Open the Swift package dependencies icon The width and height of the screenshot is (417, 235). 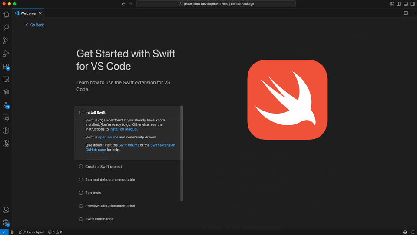pos(6,92)
